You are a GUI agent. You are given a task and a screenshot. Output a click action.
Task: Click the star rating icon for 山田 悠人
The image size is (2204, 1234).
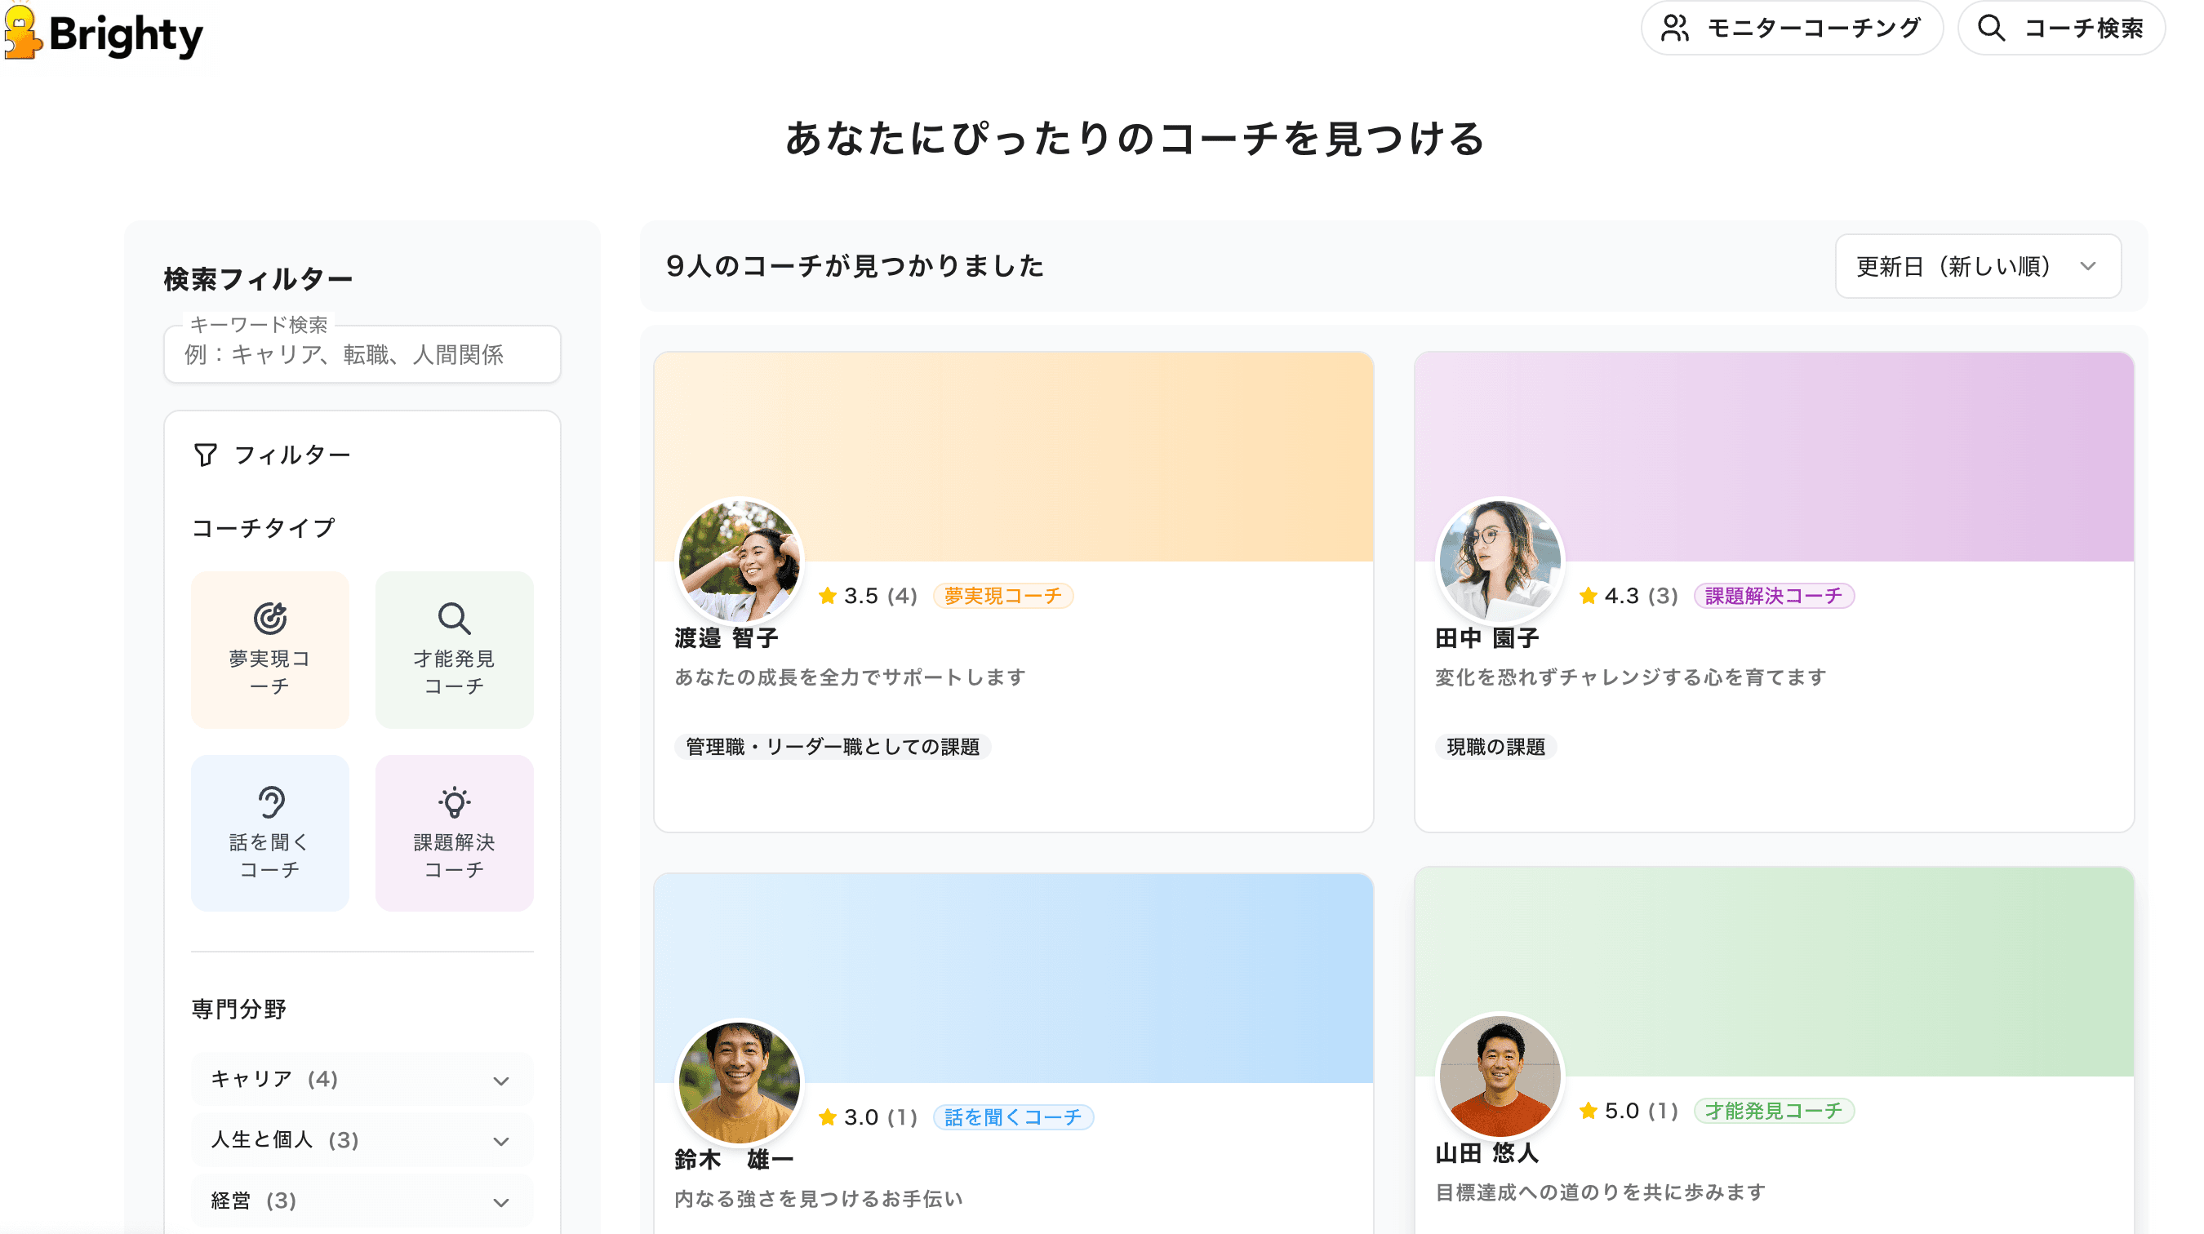(x=1588, y=1110)
